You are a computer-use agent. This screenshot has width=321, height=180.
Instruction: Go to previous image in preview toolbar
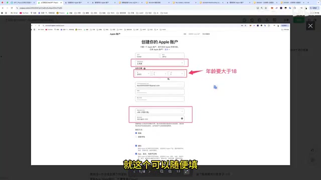tap(134, 171)
